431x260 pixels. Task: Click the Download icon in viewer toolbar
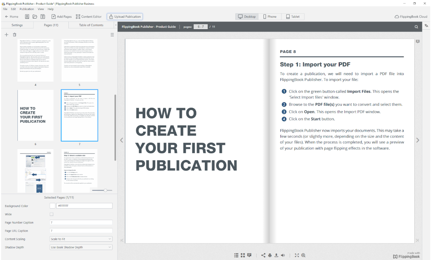pos(276,255)
